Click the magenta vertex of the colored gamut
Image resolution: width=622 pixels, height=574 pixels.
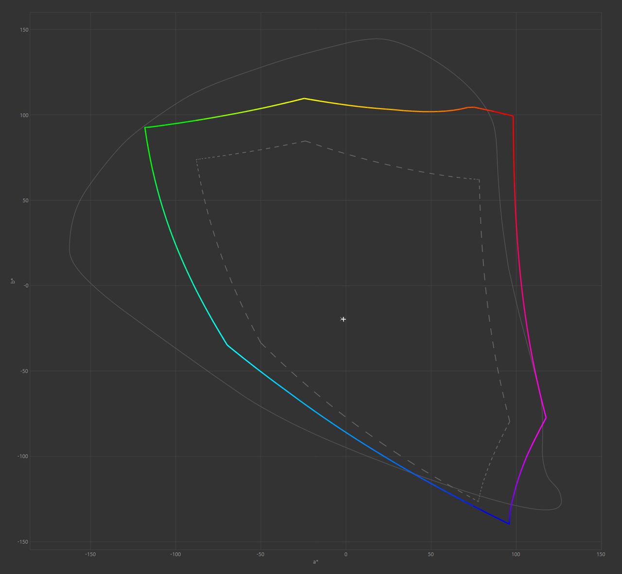click(x=546, y=417)
